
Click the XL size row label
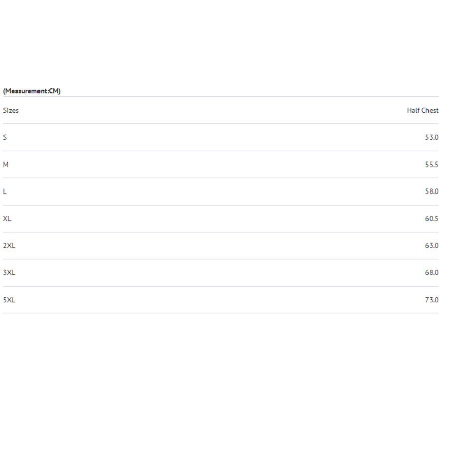(x=7, y=219)
